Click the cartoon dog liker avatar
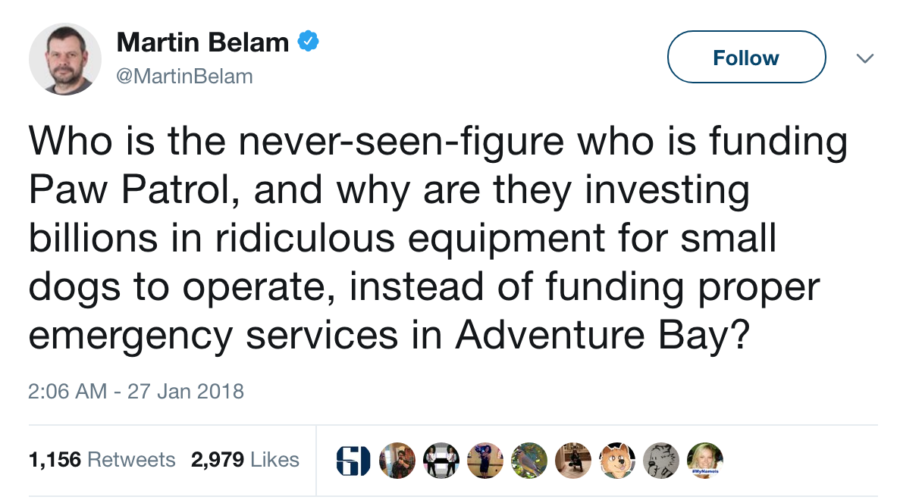 coord(616,460)
